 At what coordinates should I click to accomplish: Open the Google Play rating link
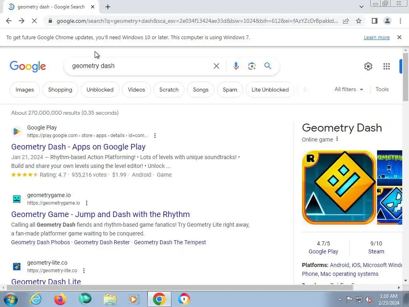click(x=323, y=251)
